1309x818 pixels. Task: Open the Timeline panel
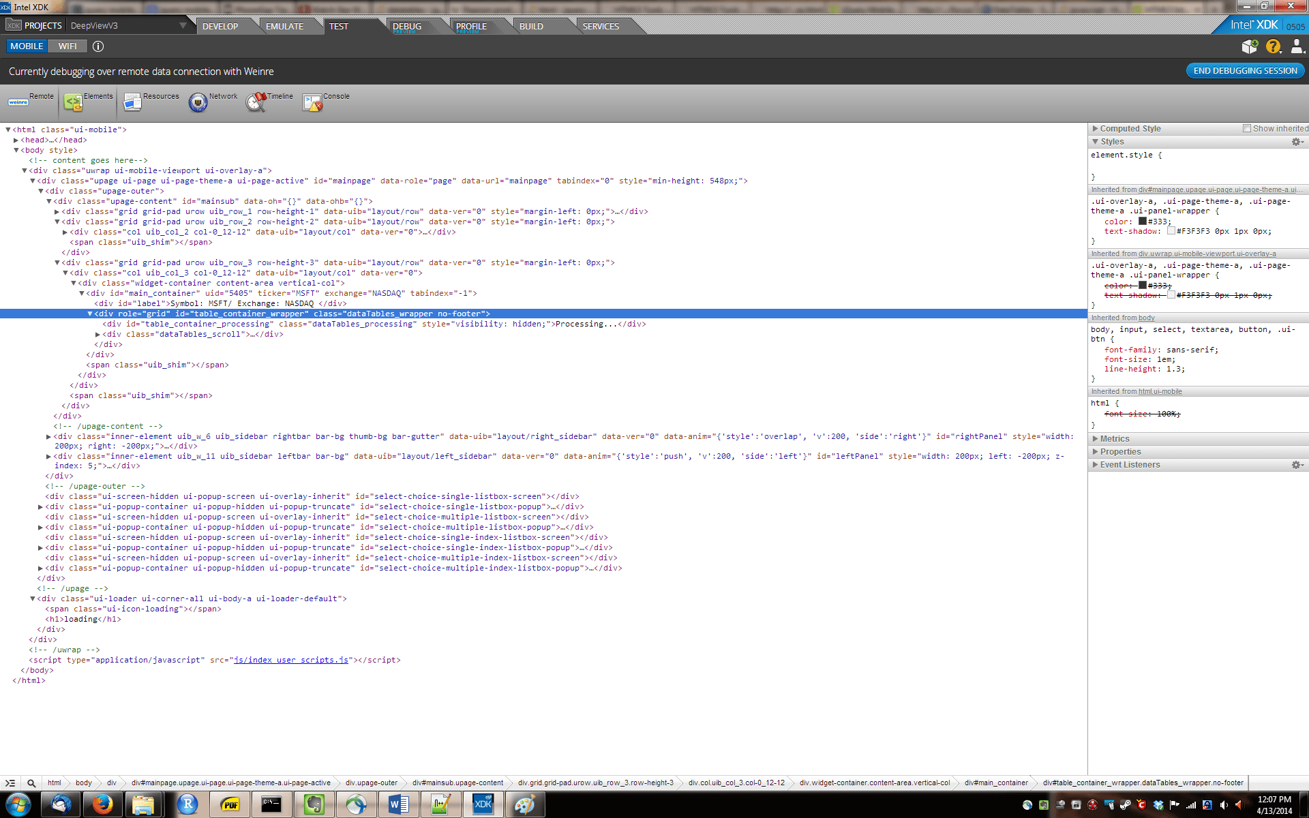(x=269, y=102)
